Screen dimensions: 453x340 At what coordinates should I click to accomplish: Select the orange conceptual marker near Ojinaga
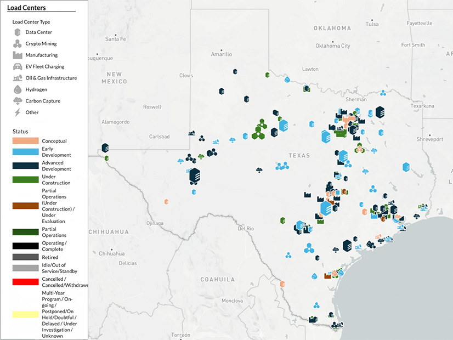pos(166,201)
